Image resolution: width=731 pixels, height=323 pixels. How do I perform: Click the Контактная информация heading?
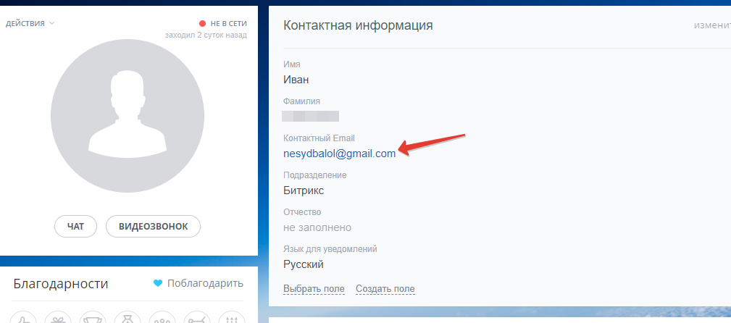click(358, 25)
